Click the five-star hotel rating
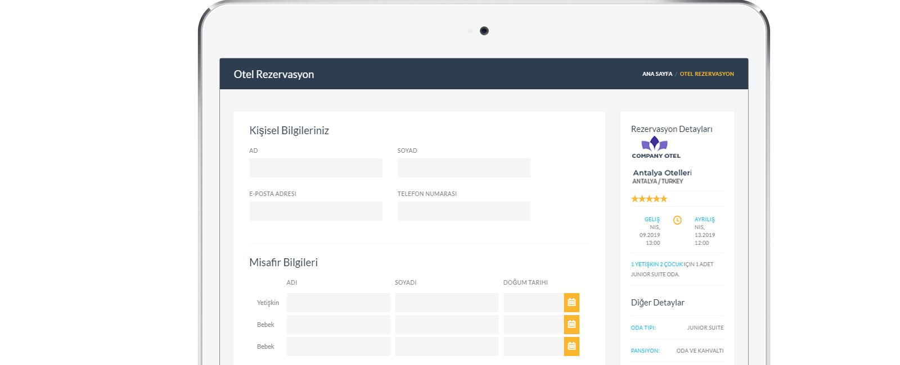Image resolution: width=900 pixels, height=365 pixels. pyautogui.click(x=649, y=199)
